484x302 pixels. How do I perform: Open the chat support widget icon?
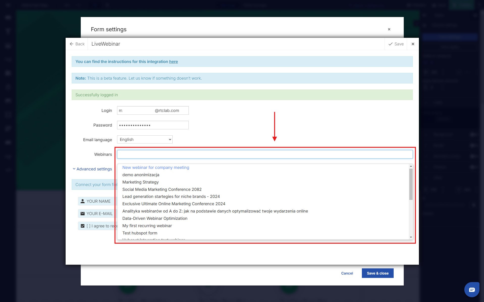coord(472,290)
